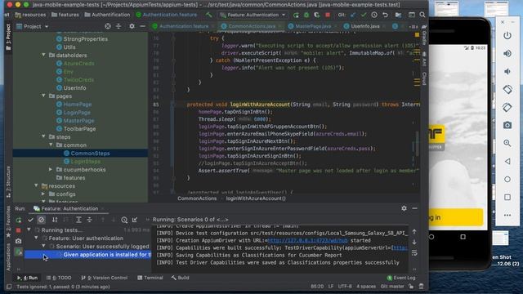523x294 pixels.
Task: Click the locate file target icon in Project panel
Action: point(108,26)
